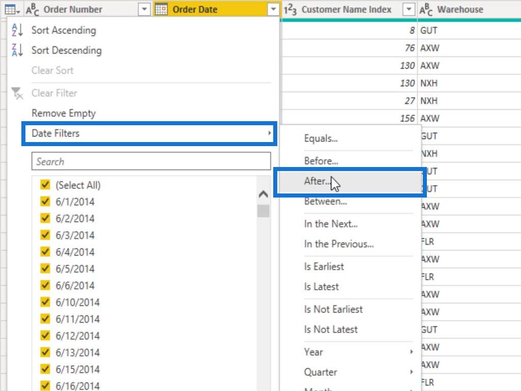521x391 pixels.
Task: Choose Sort Descending
Action: [x=67, y=50]
